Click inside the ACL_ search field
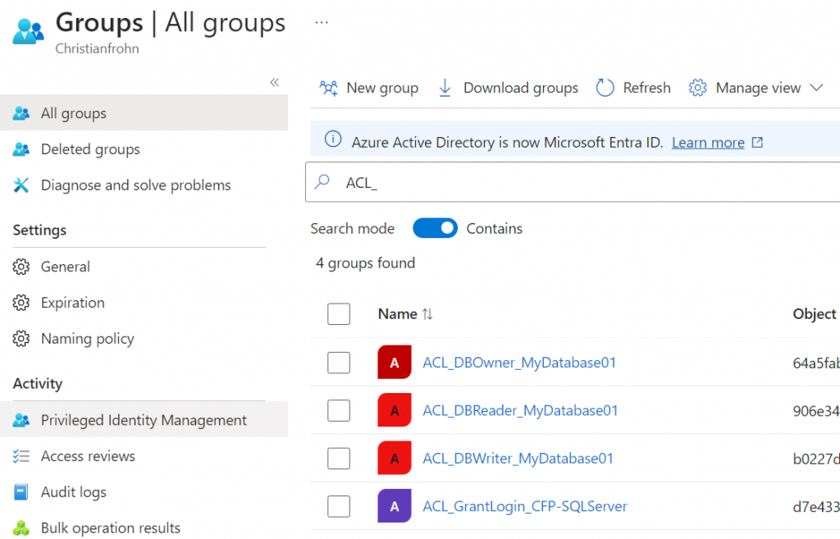The height and width of the screenshot is (539, 840). pos(492,182)
